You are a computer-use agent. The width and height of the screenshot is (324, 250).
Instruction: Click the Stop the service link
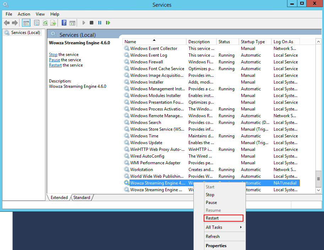coord(53,55)
